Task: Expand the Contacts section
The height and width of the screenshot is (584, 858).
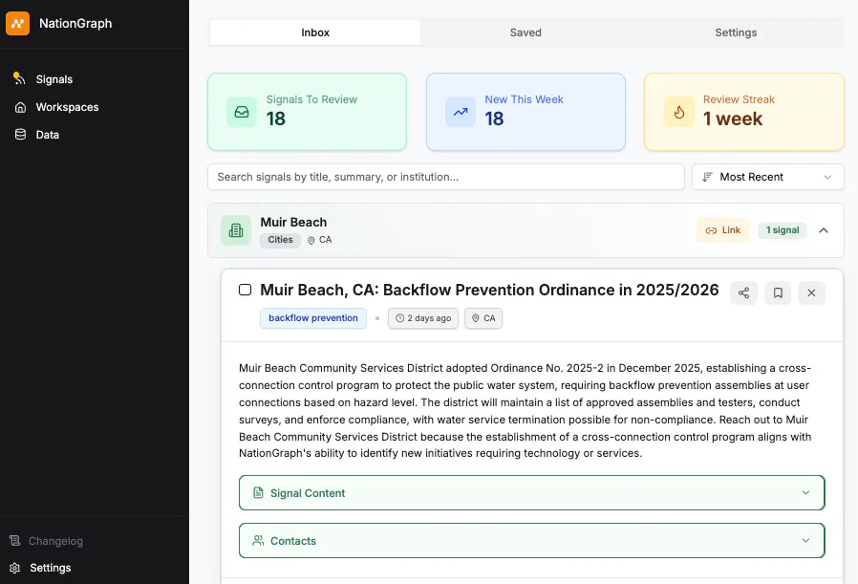Action: [x=532, y=541]
